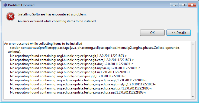Click the vertical scrollbar track in details
The image size is (199, 103).
point(193,70)
